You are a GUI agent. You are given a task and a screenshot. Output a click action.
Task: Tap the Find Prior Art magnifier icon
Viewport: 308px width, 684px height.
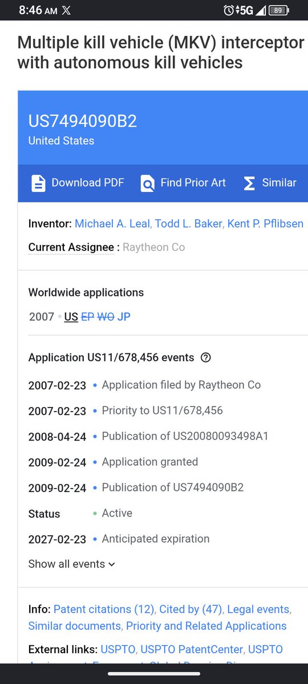(148, 184)
